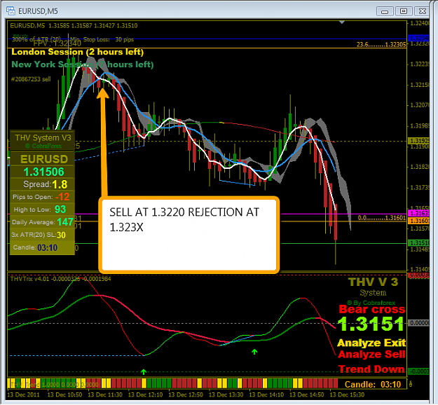Image resolution: width=438 pixels, height=405 pixels.
Task: Click the EURUSD,M5 window title text
Action: 38,11
